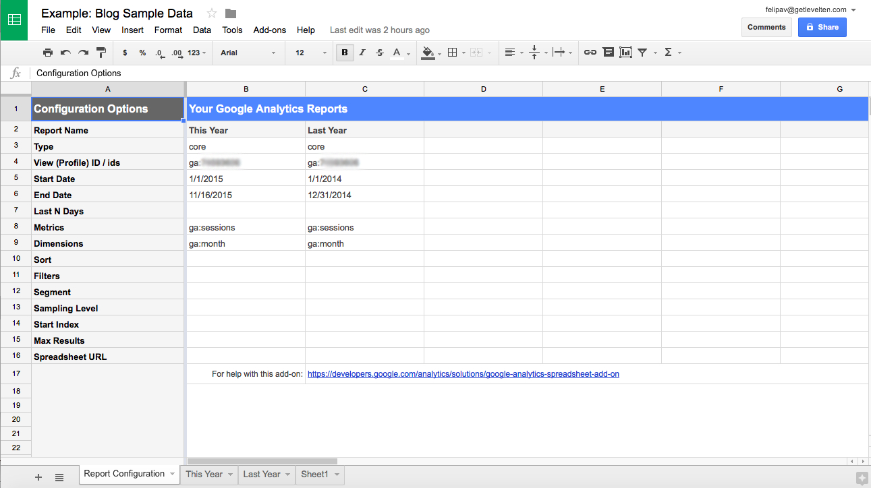Switch to the This Year tab

click(204, 474)
